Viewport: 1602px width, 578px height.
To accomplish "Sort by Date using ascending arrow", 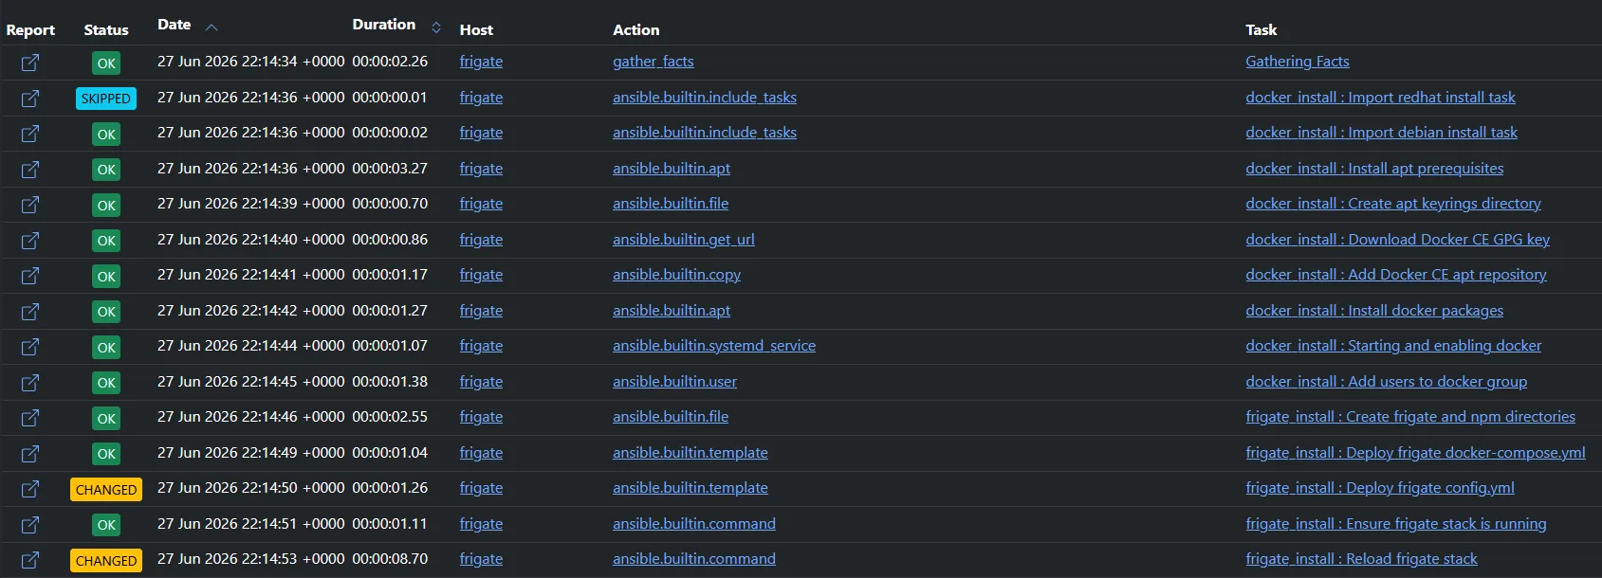I will [x=212, y=27].
